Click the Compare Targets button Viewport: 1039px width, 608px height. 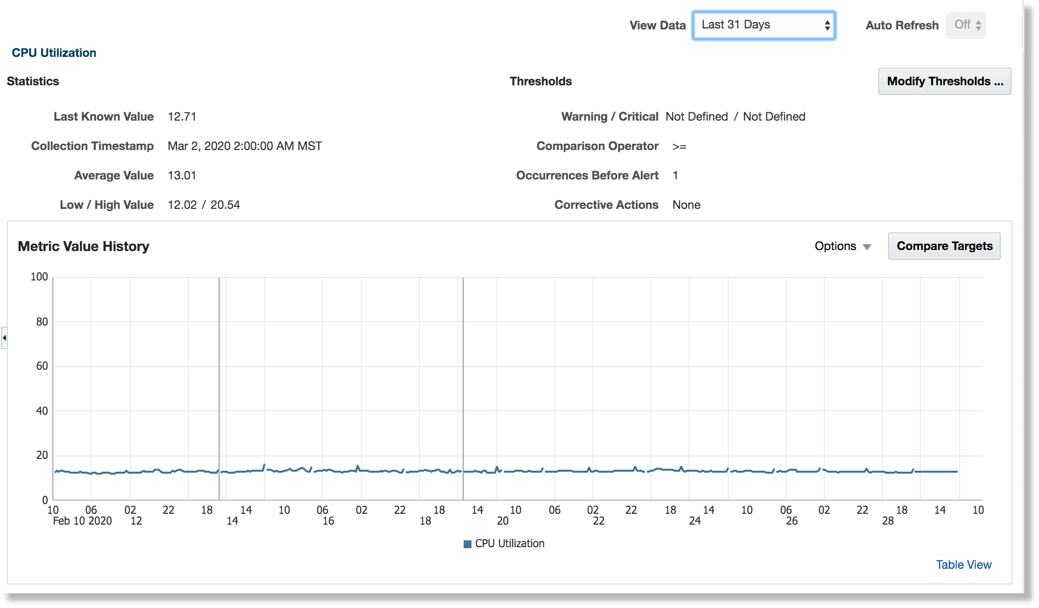click(944, 246)
